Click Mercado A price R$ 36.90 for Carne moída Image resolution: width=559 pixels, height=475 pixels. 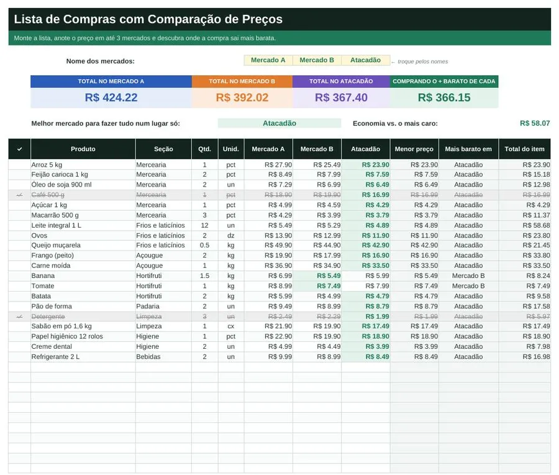(268, 265)
